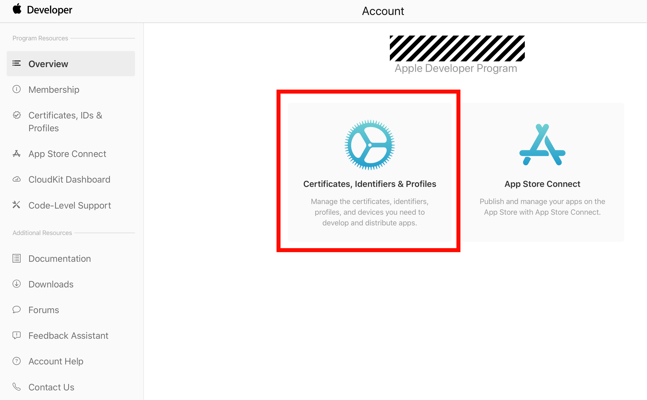Click the Downloads arrow icon
Viewport: 647px width, 400px height.
coord(17,284)
